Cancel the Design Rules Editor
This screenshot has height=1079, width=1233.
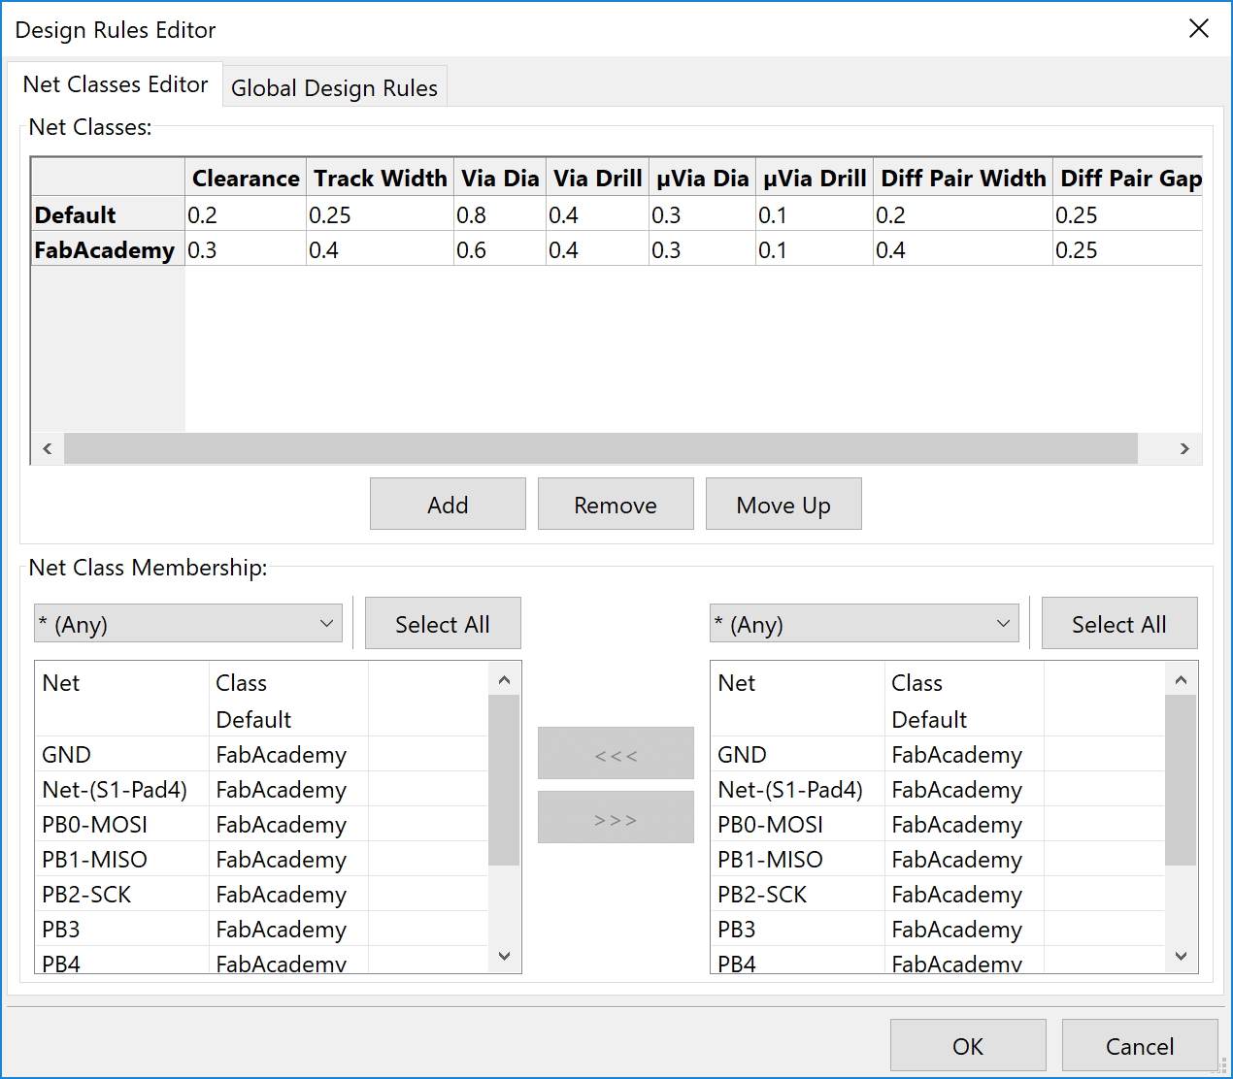(1140, 1045)
